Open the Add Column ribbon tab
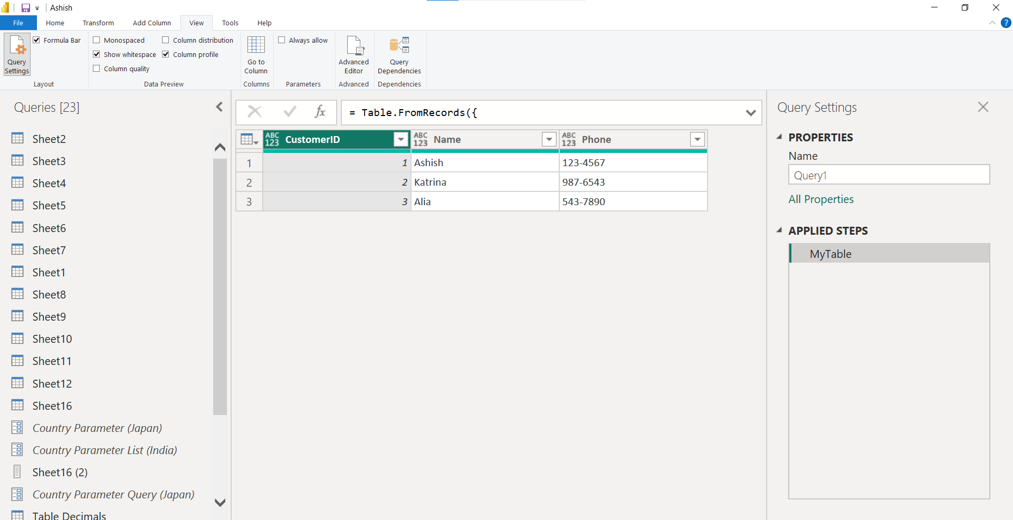 (152, 23)
